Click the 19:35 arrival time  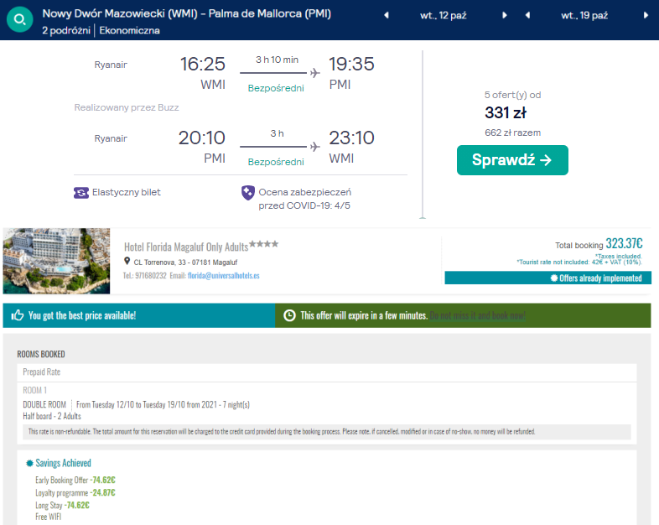click(x=351, y=64)
